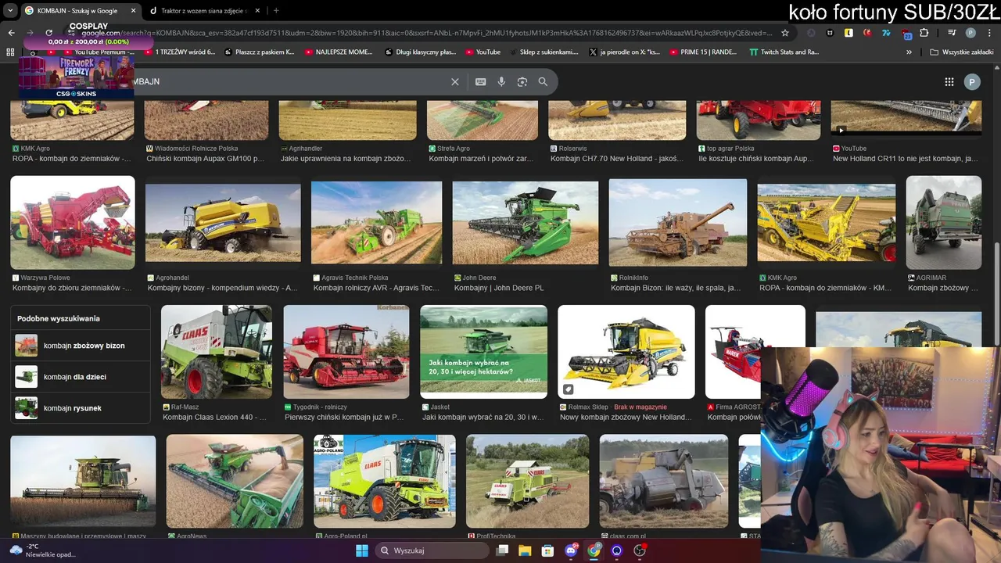Open the Raf-Masz Claas Lexion 440 image
The height and width of the screenshot is (563, 1001).
pyautogui.click(x=217, y=352)
